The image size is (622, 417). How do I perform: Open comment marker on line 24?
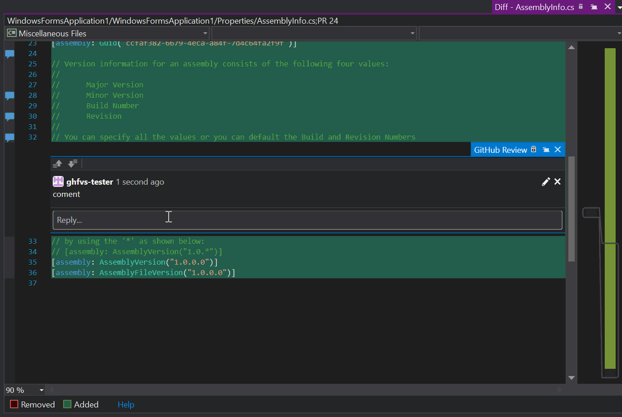[10, 54]
